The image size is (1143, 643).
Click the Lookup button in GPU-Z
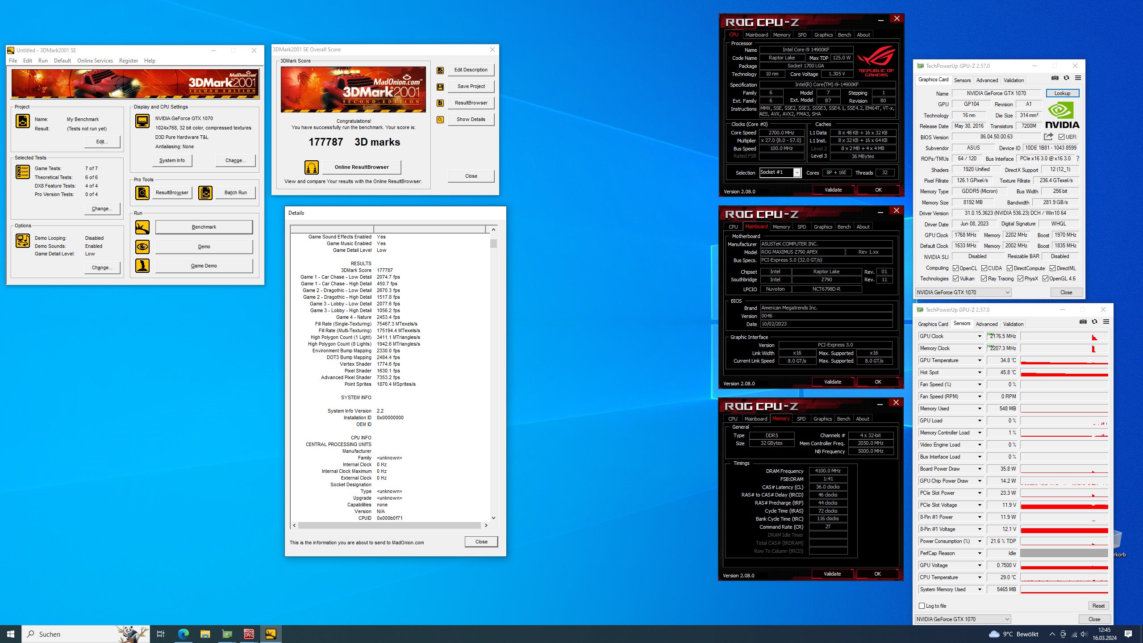point(1062,93)
